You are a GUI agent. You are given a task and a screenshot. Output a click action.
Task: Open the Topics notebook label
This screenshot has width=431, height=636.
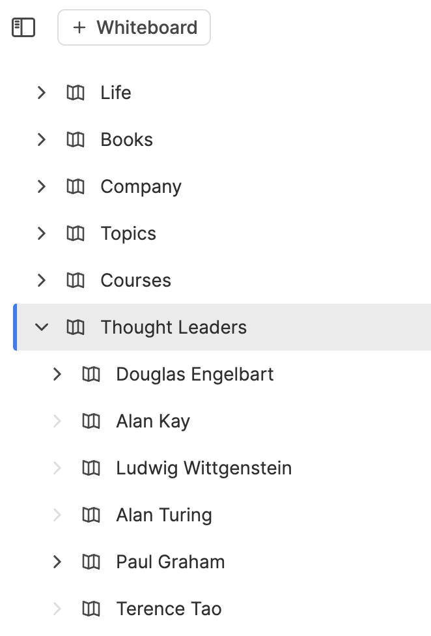coord(128,233)
